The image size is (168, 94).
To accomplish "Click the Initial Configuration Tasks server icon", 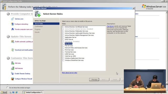I will [x=4, y=7].
